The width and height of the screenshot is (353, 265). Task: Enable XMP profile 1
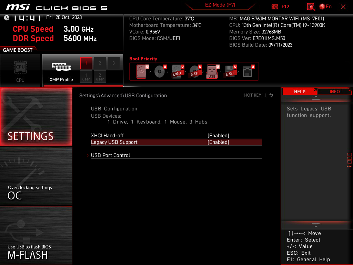pyautogui.click(x=86, y=63)
